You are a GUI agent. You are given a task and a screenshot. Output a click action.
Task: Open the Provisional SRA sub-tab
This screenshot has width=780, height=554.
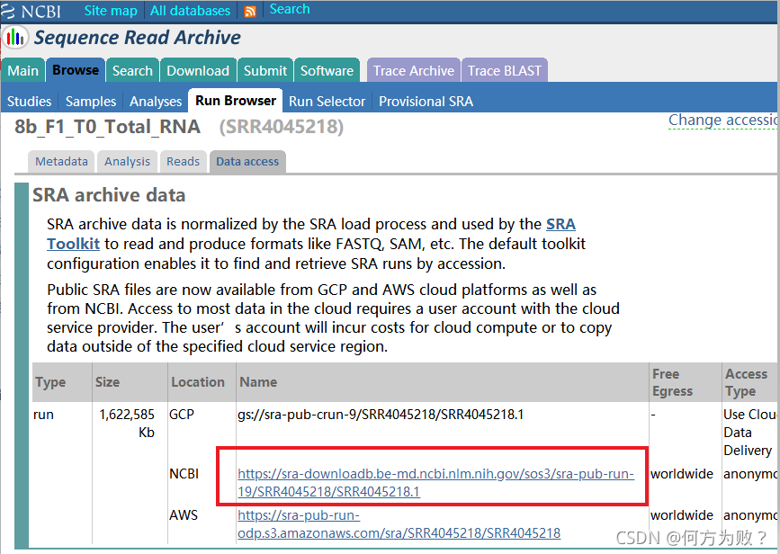[426, 101]
